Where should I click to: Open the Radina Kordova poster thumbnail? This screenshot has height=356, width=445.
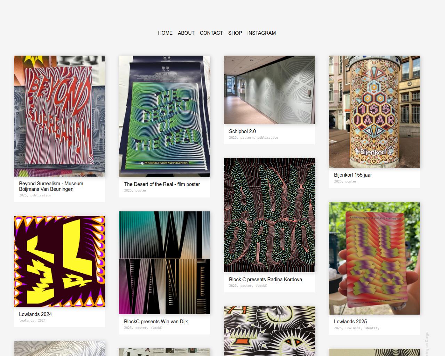[269, 215]
